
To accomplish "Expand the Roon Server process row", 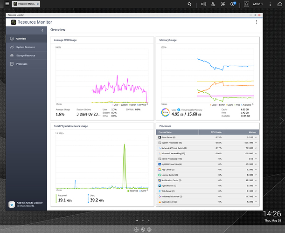I will [x=256, y=137].
